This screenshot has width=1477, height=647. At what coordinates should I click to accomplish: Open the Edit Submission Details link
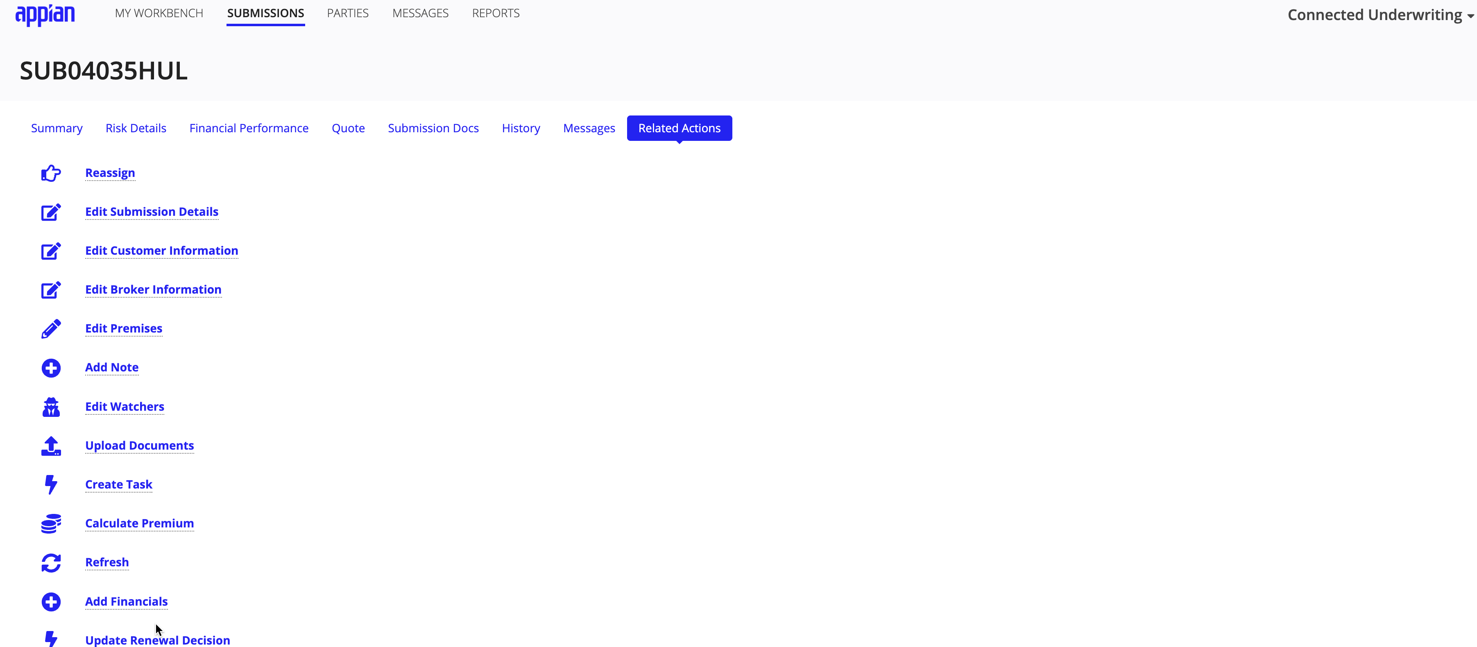click(152, 212)
